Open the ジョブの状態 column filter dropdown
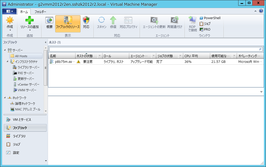266x167 pixels. click(x=180, y=56)
